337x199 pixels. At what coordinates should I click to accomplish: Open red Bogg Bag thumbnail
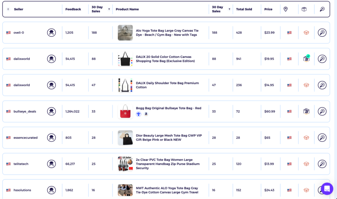tap(125, 111)
